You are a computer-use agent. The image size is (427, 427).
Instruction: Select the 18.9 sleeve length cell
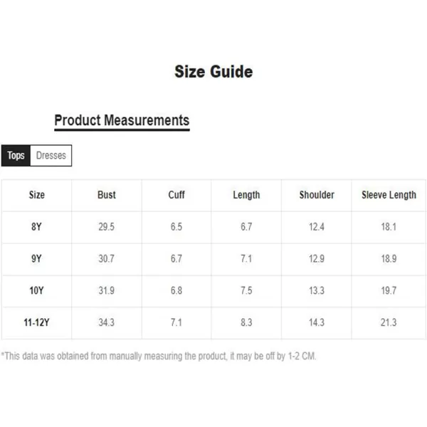pyautogui.click(x=389, y=259)
